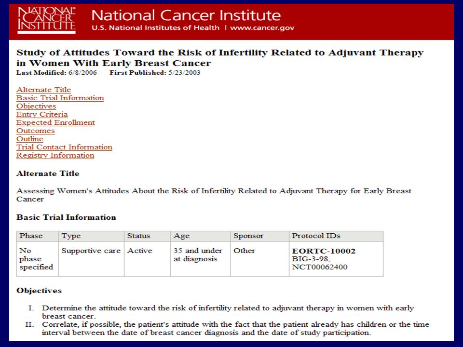Click the Status column header
This screenshot has height=347, width=463.
148,236
